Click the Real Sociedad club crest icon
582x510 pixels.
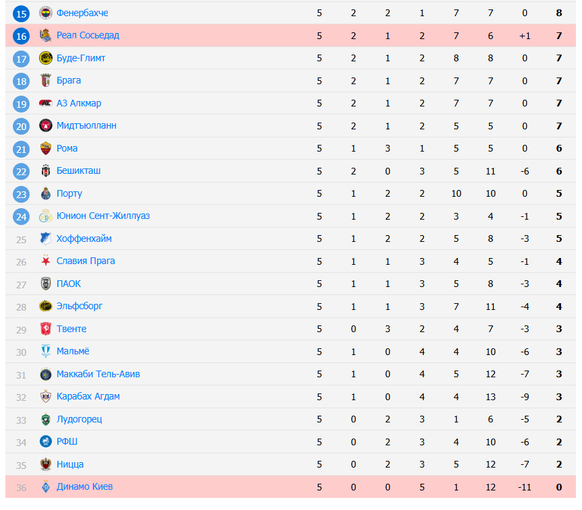[x=45, y=36]
